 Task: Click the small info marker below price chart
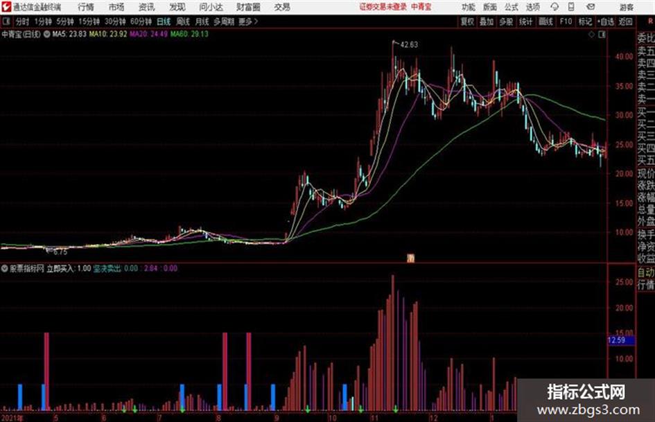[410, 258]
